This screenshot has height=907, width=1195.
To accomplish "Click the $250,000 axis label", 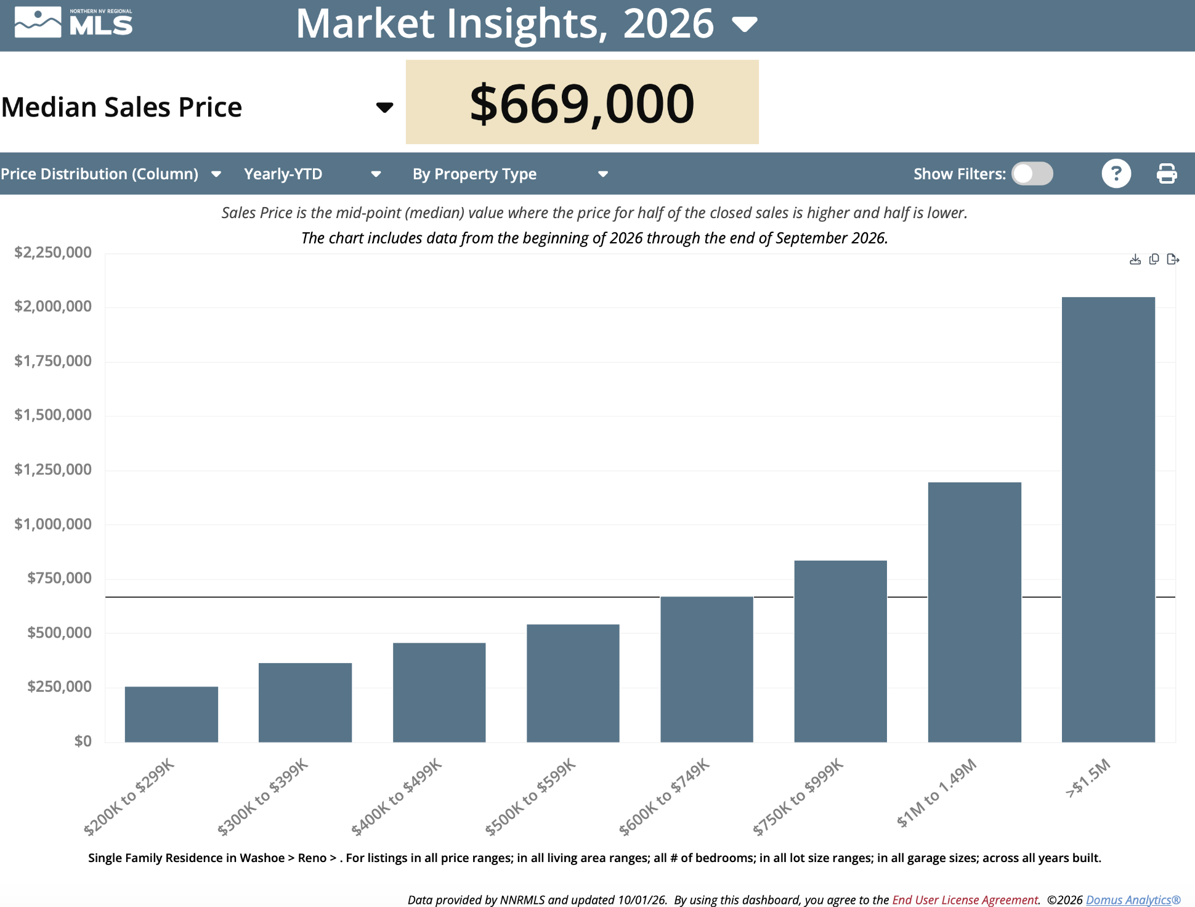I will click(59, 686).
